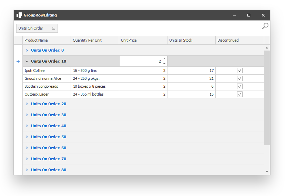Viewport: 286px width, 196px height.
Task: Open the search magnifier icon
Action: click(x=265, y=26)
